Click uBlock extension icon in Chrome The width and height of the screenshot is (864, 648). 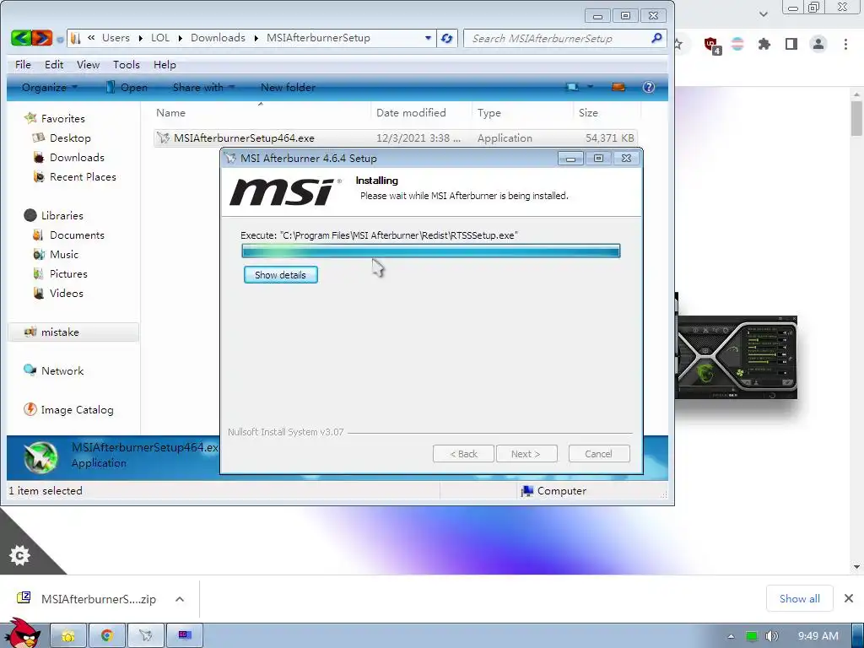[712, 46]
